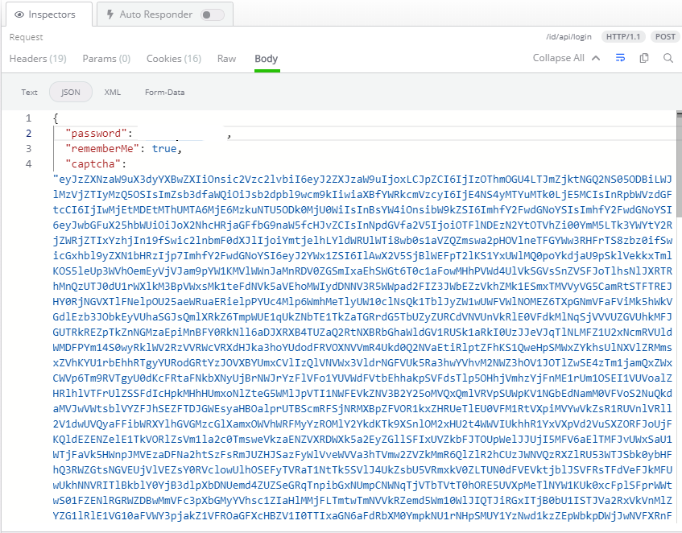Click the POST method badge
Screen dimensions: 682x533
(x=665, y=36)
